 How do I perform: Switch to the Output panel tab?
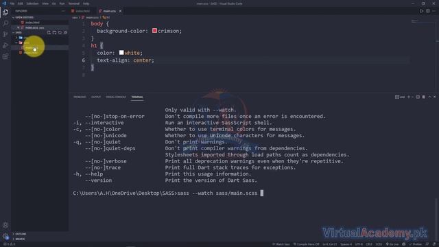(x=96, y=97)
